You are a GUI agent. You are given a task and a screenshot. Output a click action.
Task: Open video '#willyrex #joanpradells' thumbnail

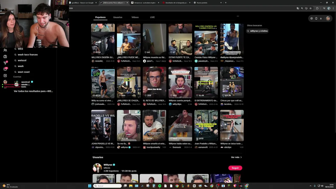tap(232, 39)
